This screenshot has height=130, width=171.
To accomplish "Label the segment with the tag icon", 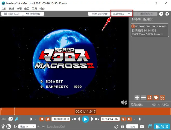I will pyautogui.click(x=156, y=98).
